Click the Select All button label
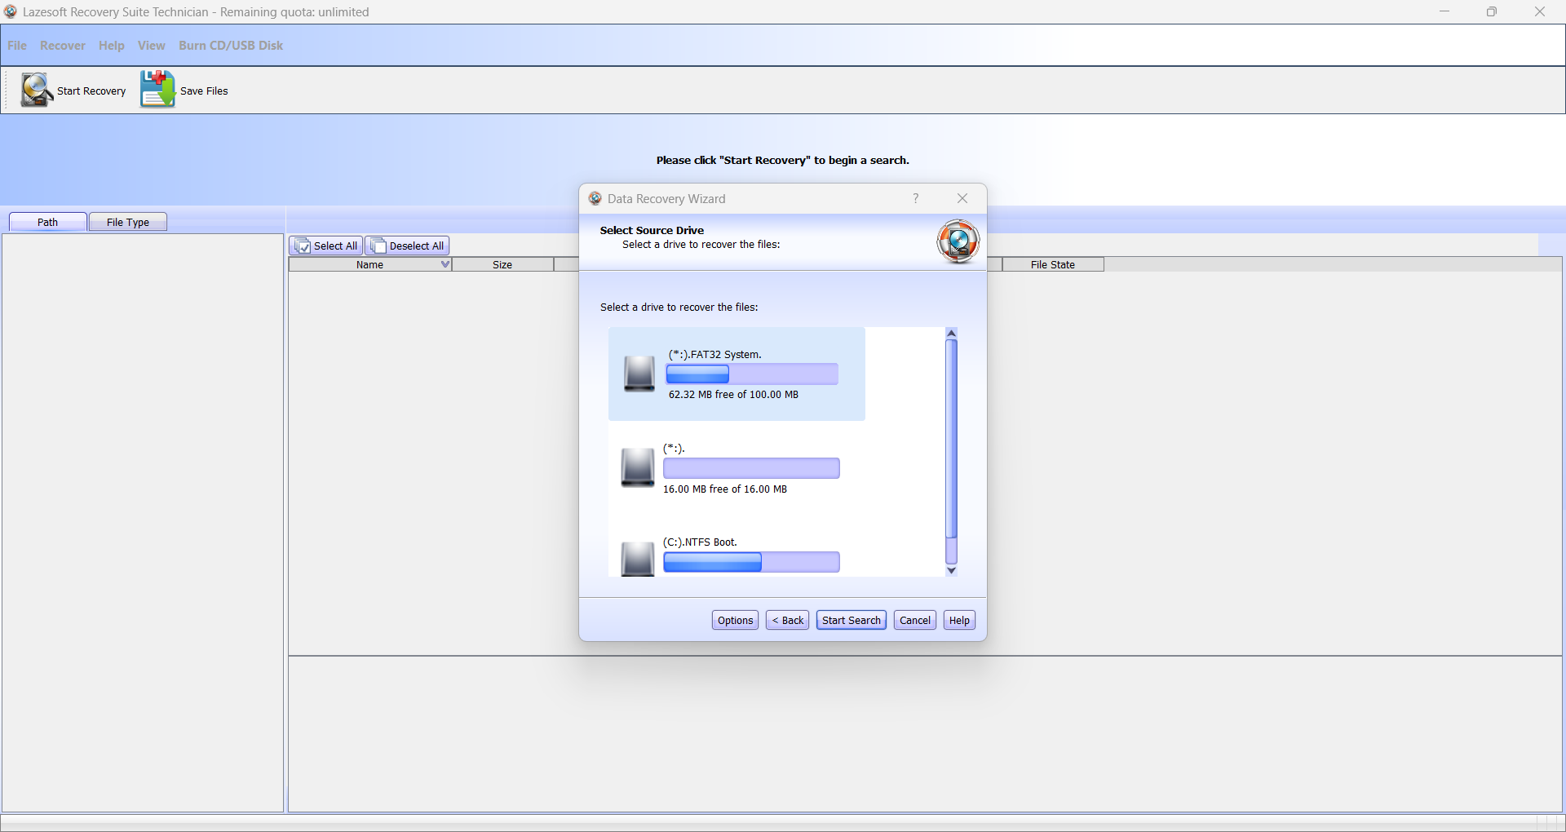The height and width of the screenshot is (832, 1566). [x=336, y=246]
